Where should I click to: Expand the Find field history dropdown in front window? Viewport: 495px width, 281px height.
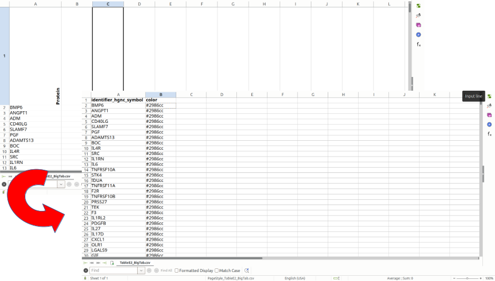point(141,270)
